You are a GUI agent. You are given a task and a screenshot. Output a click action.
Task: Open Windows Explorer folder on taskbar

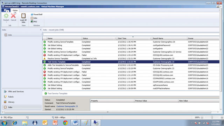point(25,123)
